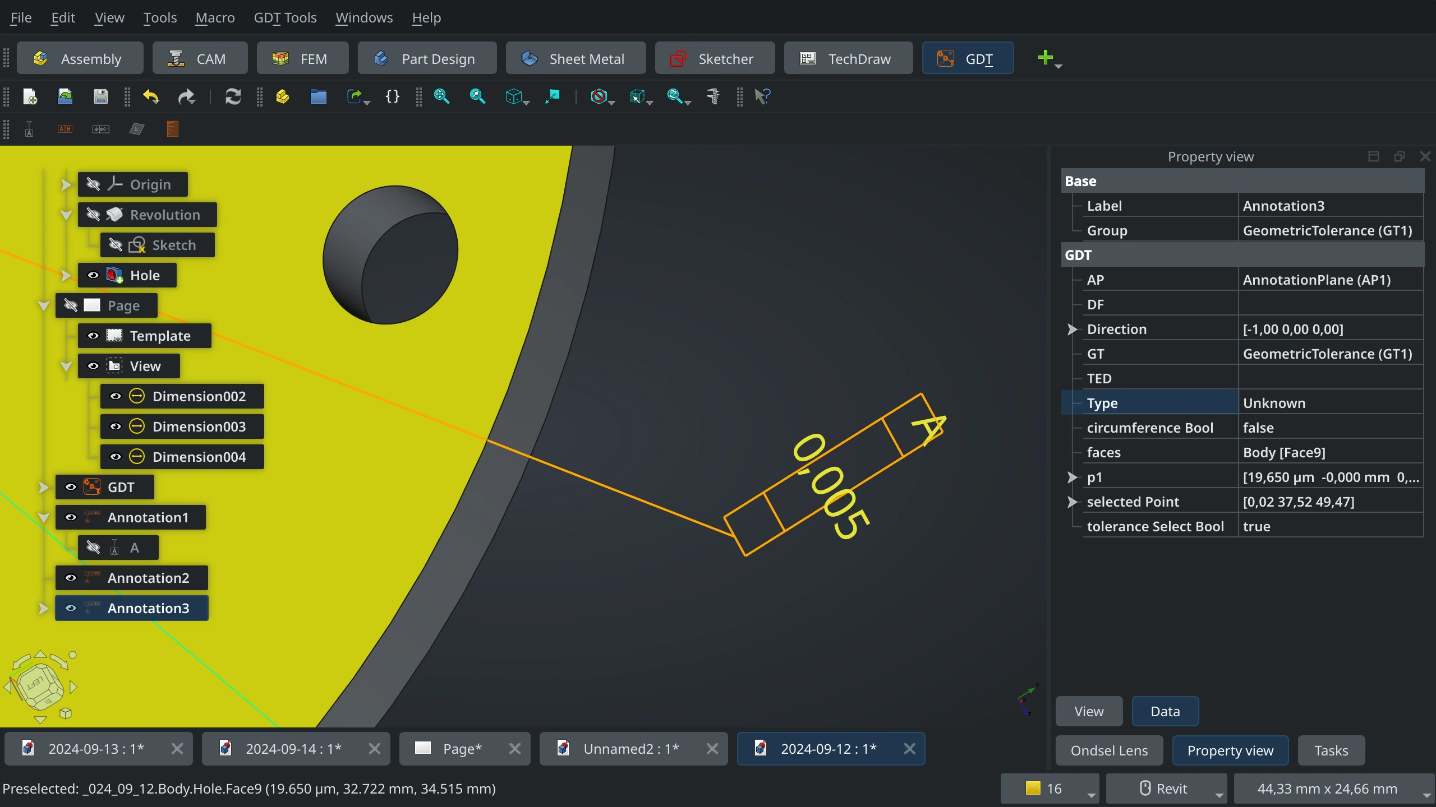This screenshot has height=807, width=1436.
Task: Save the document with floppy disk icon
Action: [x=100, y=96]
